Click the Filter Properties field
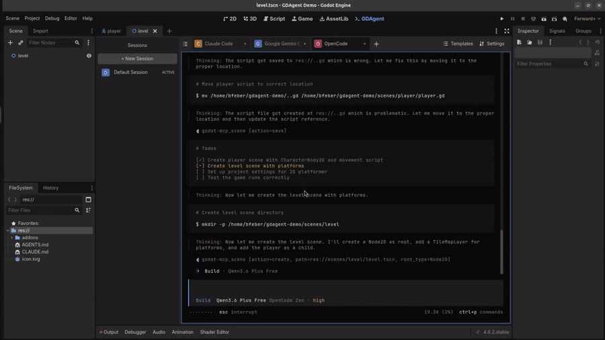 [553, 64]
